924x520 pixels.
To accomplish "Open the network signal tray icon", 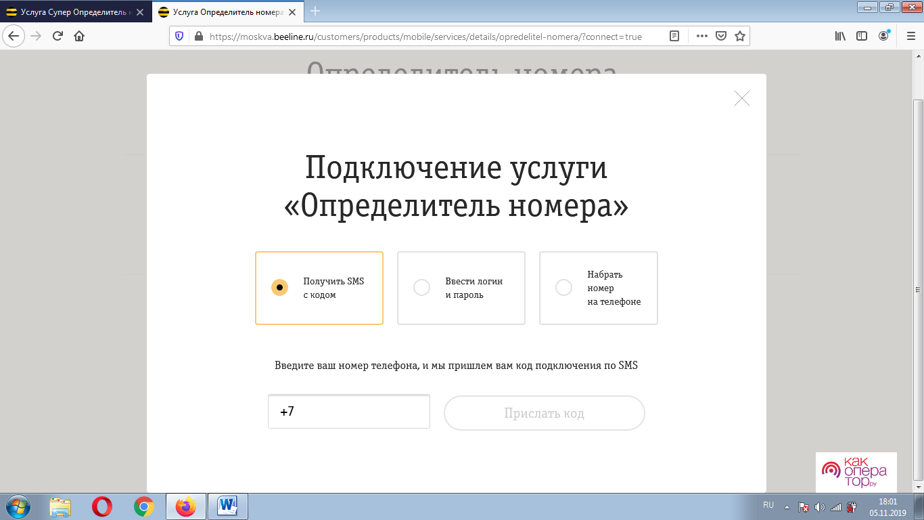I will (x=836, y=506).
